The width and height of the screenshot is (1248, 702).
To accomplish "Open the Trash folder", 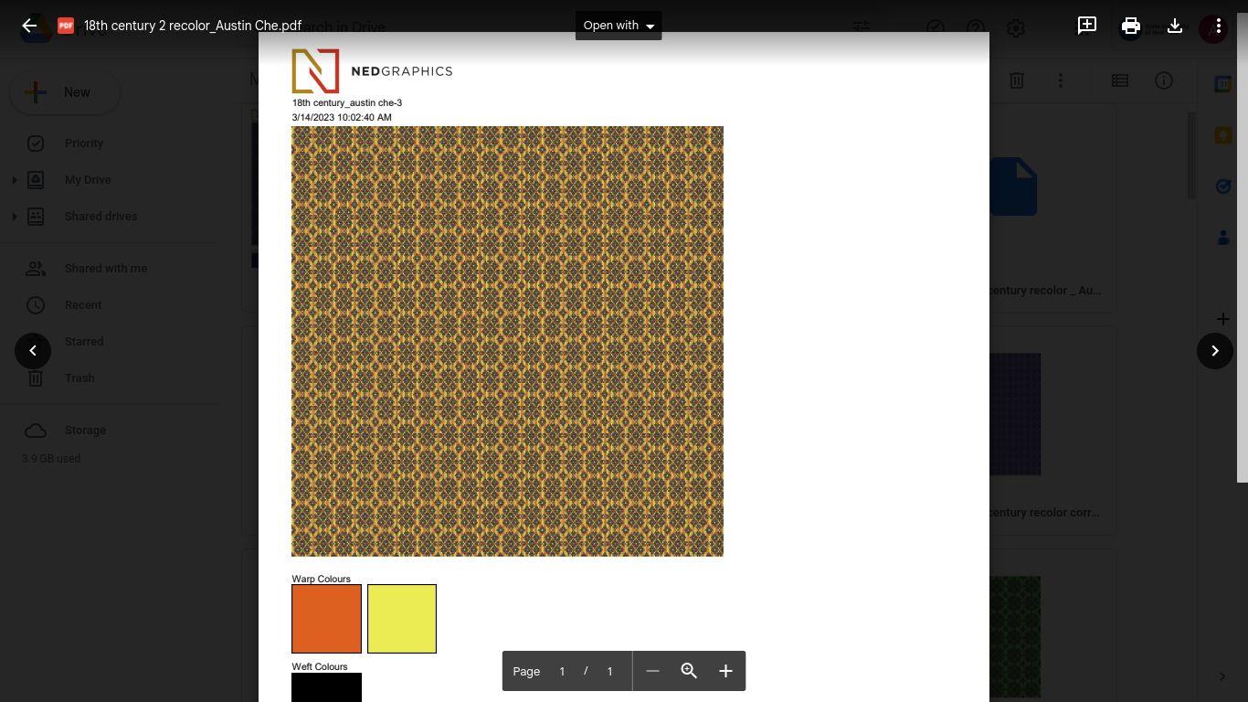I will point(79,378).
